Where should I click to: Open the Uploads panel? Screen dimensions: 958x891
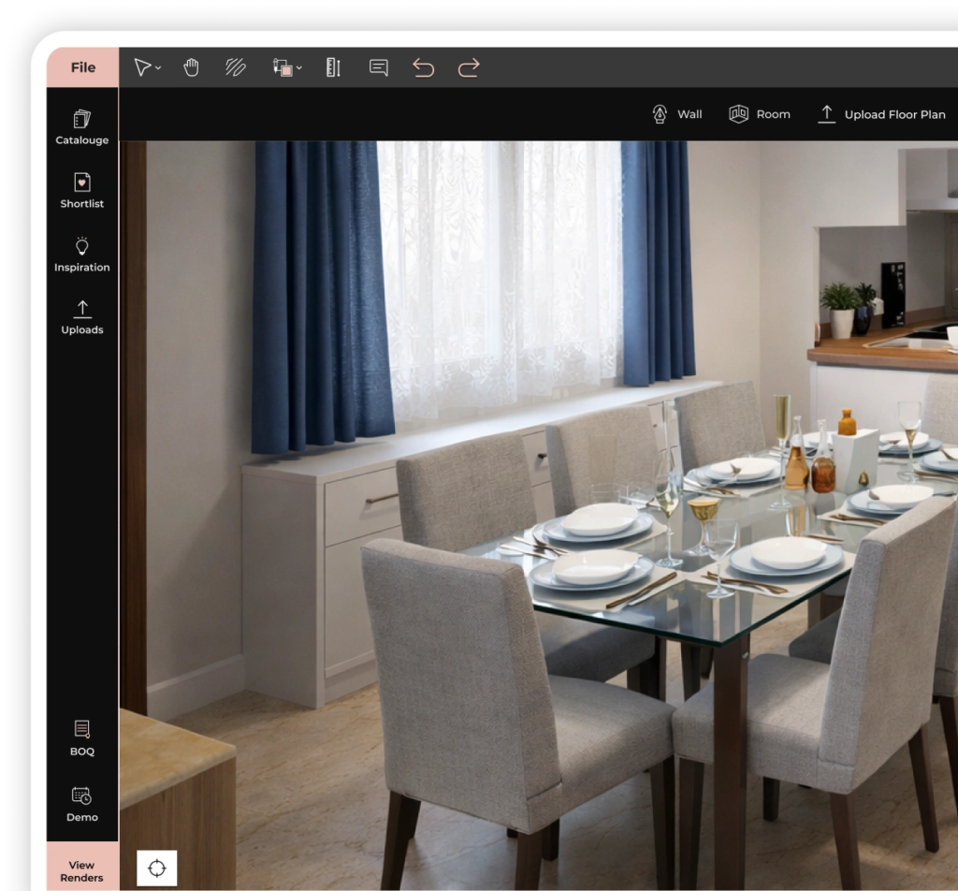pos(82,317)
